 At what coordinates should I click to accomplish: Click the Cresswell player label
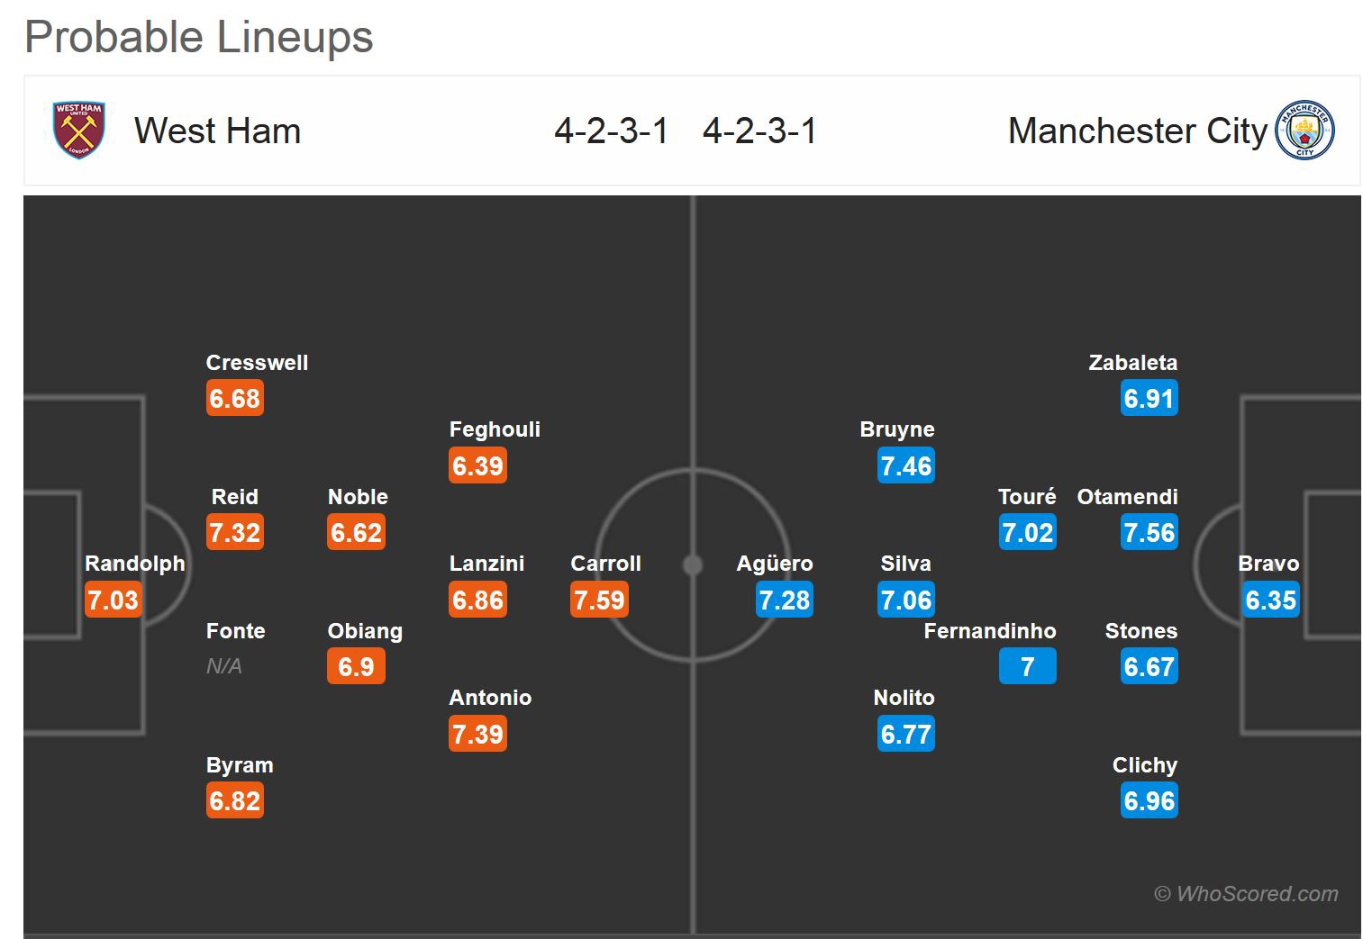[x=257, y=363]
